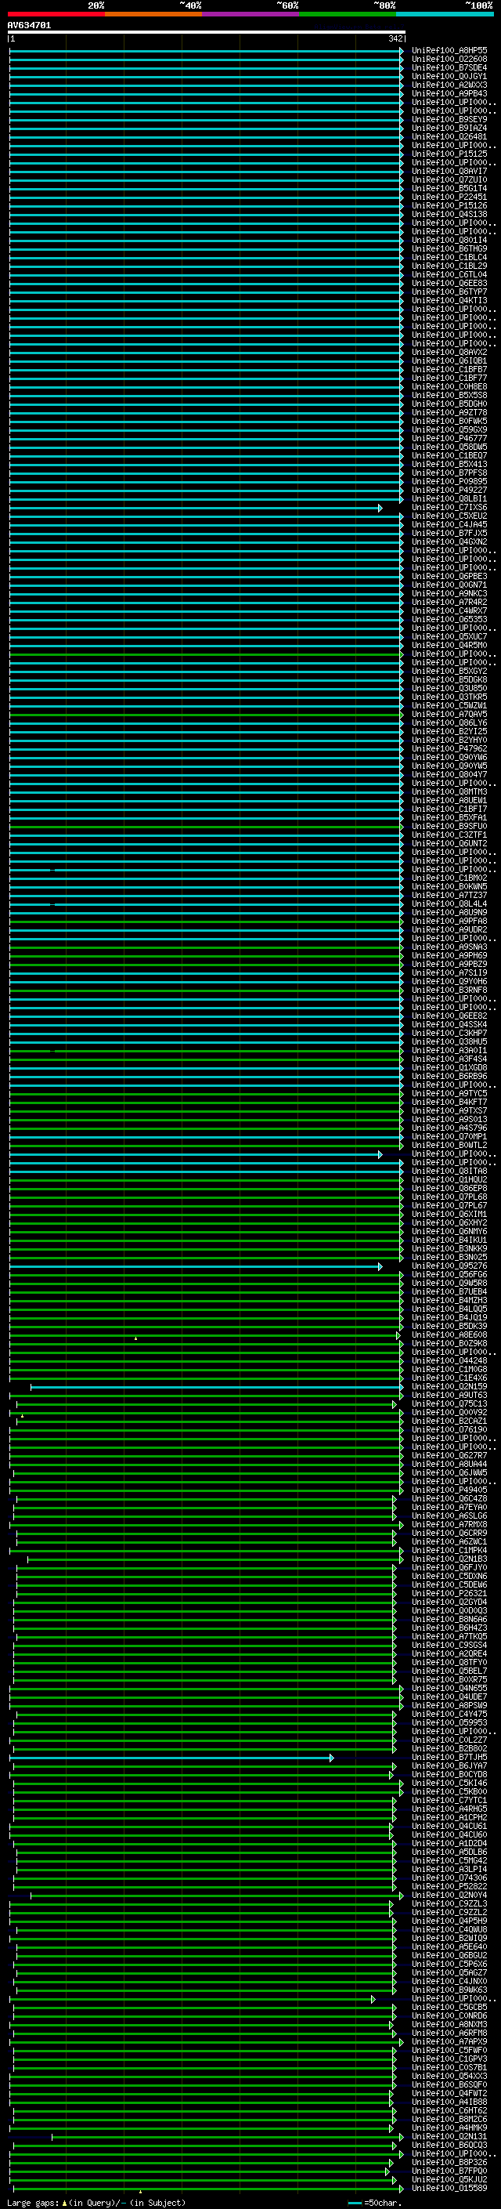
Task: Select hit label UniRef100_B7SDE4
Action: pyautogui.click(x=449, y=67)
